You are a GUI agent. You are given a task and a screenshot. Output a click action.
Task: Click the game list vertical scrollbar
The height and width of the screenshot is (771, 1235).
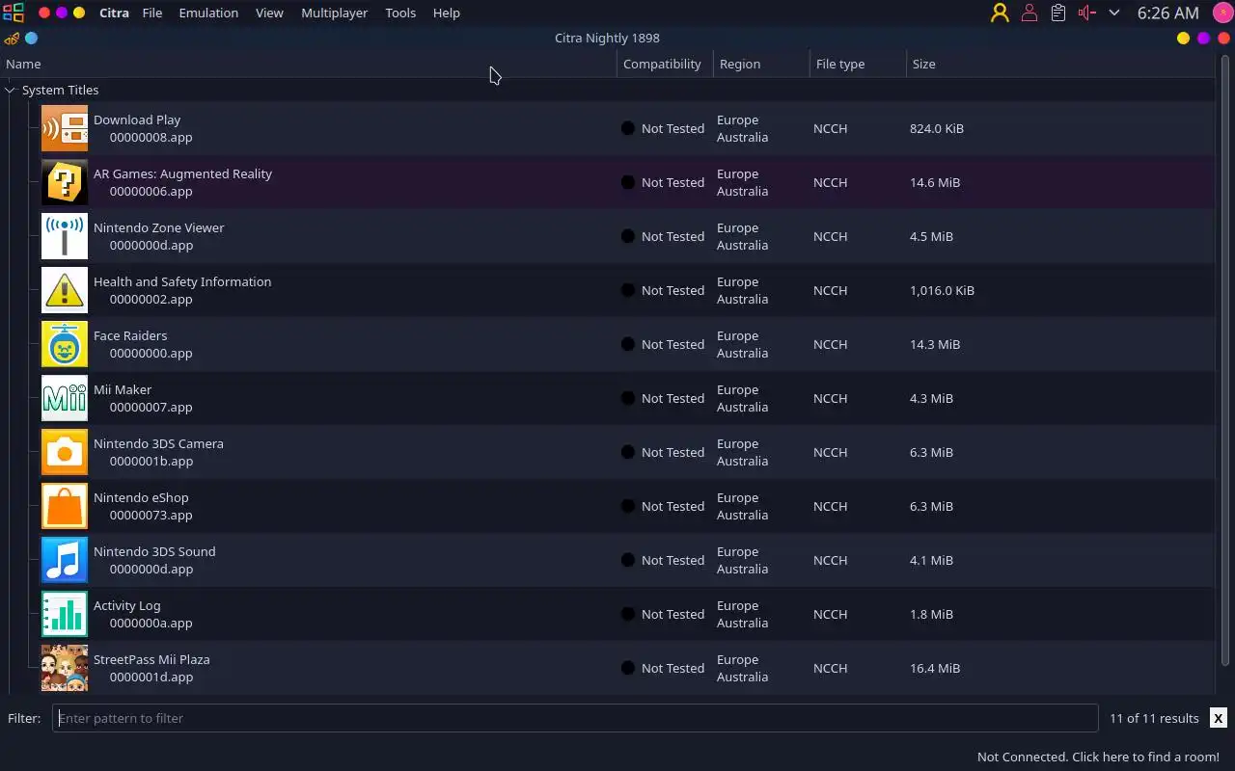pos(1225,360)
